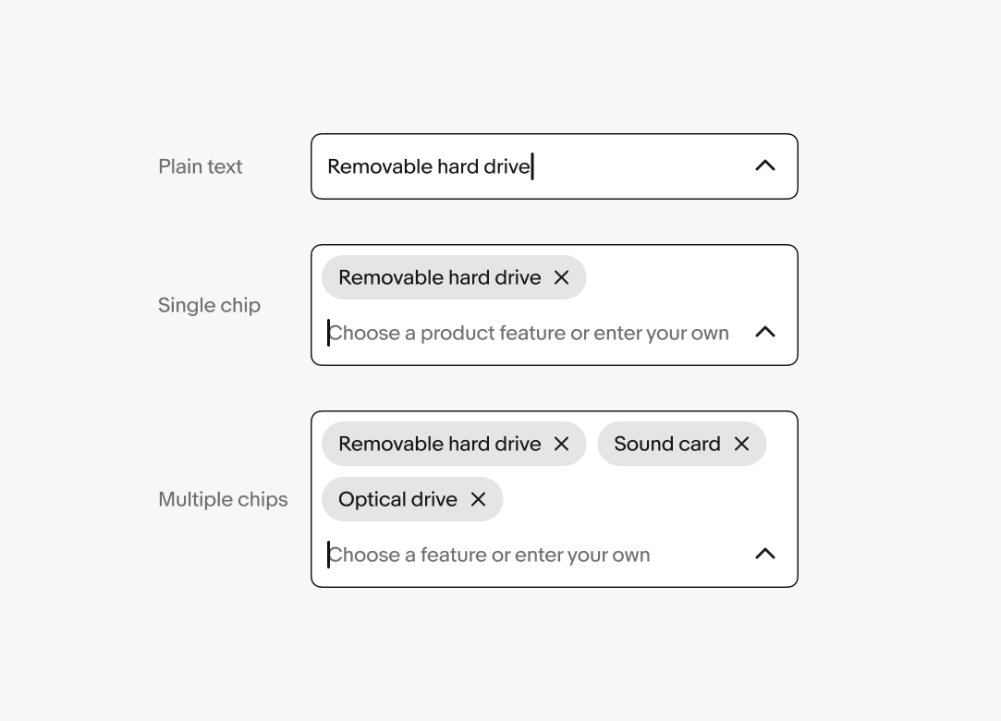Screen dimensions: 1001x721
Task: Remove the Sound card chip
Action: (741, 444)
